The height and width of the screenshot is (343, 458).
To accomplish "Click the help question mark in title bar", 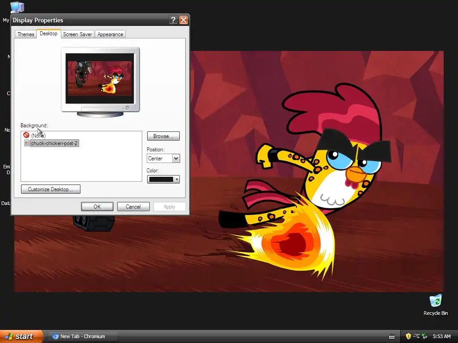I will 173,20.
